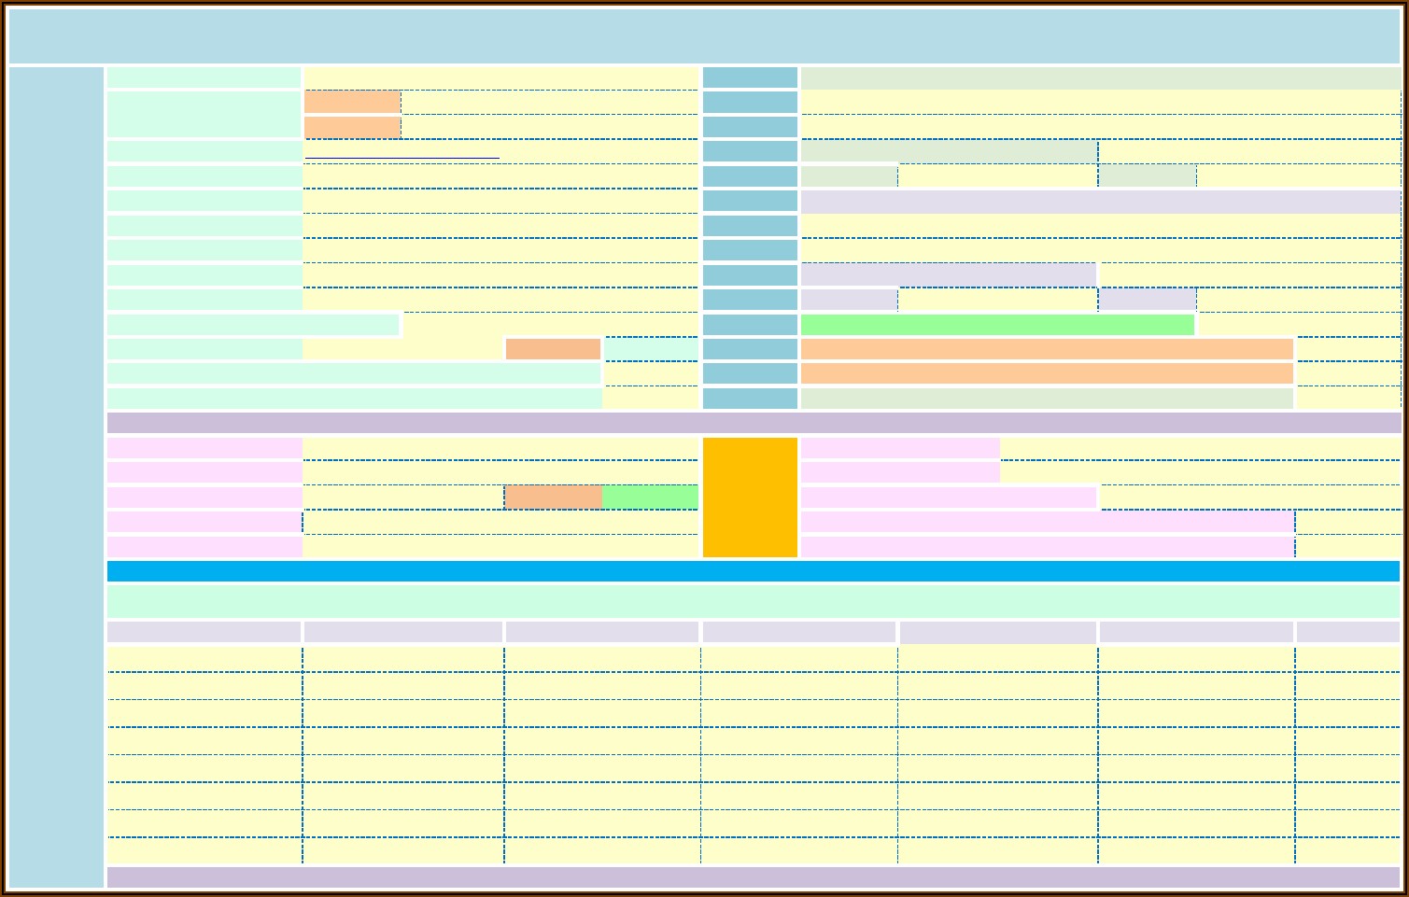Click the first lavender column header of the table
Image resolution: width=1409 pixels, height=897 pixels.
[204, 632]
